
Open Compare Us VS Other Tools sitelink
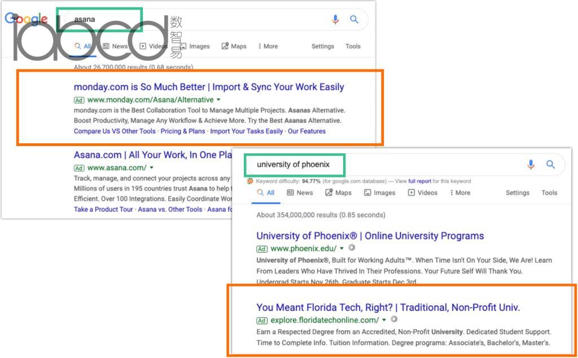tap(115, 131)
